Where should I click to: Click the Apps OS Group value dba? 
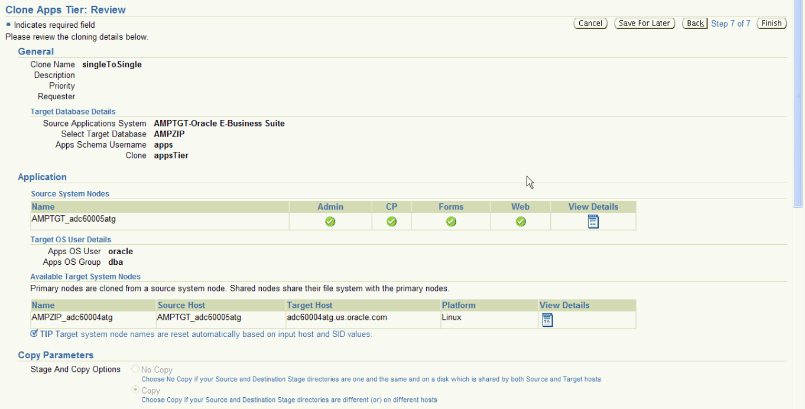(116, 262)
